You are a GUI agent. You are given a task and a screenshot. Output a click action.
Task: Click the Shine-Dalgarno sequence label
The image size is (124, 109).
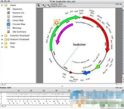point(84,24)
